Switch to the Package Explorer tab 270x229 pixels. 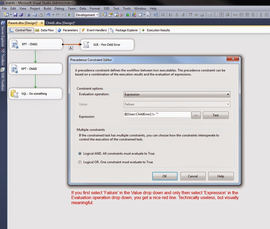(124, 30)
